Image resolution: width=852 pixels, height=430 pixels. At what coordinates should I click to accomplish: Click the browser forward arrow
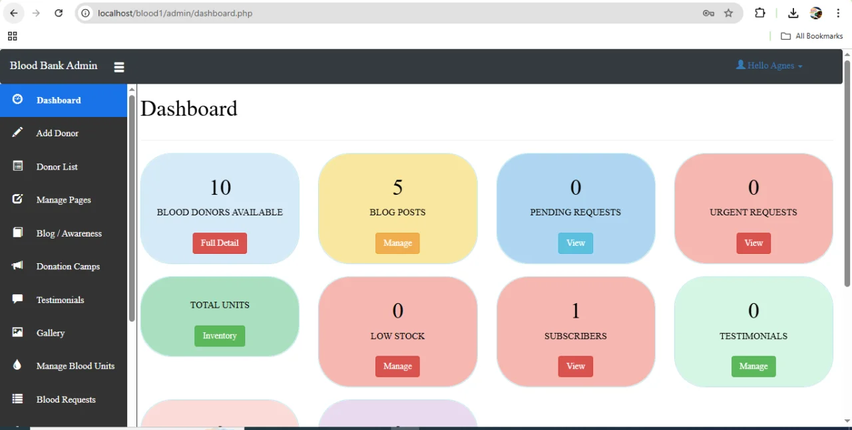(x=36, y=13)
